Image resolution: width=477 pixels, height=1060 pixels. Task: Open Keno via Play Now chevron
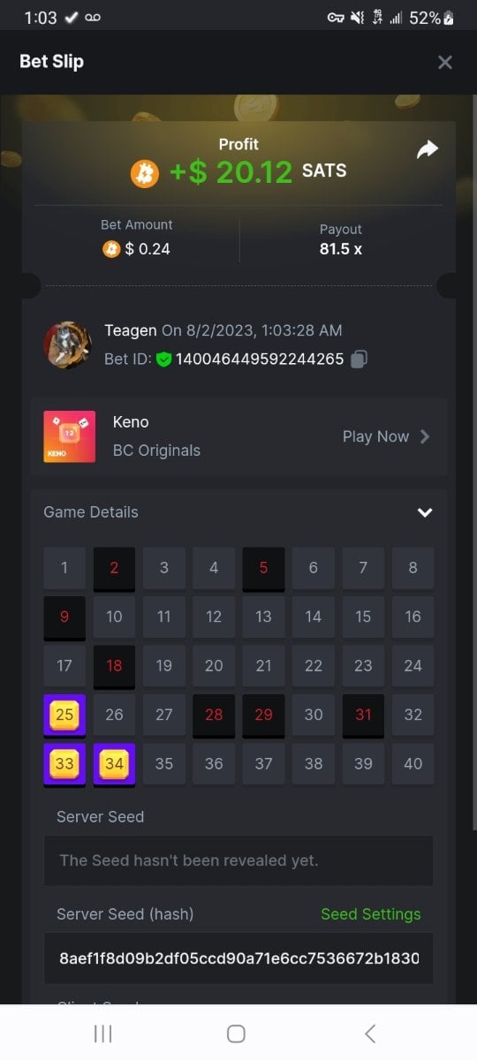[x=425, y=436]
